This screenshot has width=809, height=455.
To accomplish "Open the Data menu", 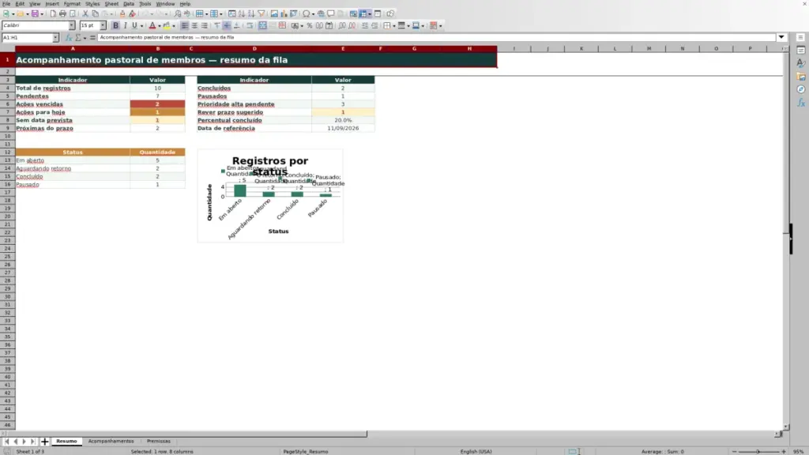I will (x=129, y=4).
